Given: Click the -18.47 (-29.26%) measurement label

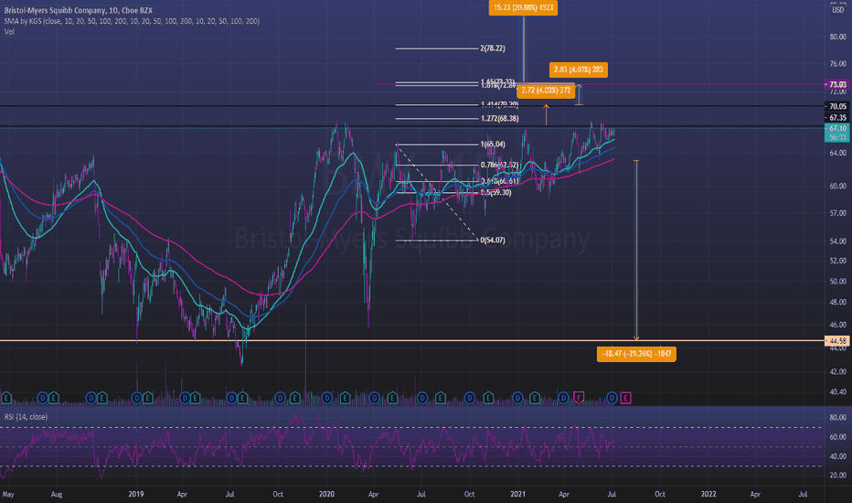Looking at the screenshot, I should coord(636,354).
